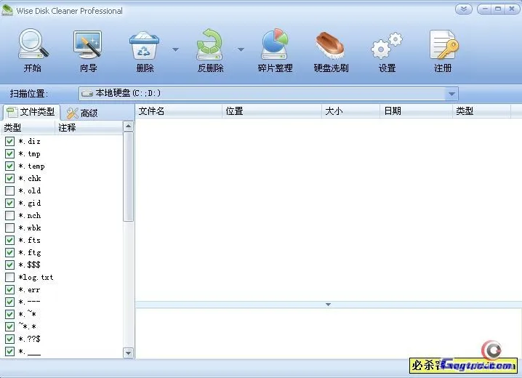The height and width of the screenshot is (378, 522).
Task: Click the 开始 (Start scan) magnifier icon
Action: (x=33, y=45)
